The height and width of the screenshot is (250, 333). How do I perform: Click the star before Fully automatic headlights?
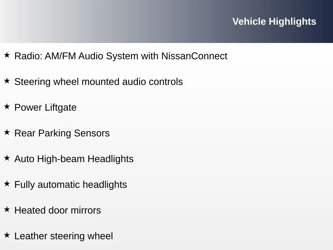pos(7,184)
